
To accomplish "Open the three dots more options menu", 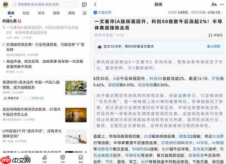I will click(x=222, y=5).
